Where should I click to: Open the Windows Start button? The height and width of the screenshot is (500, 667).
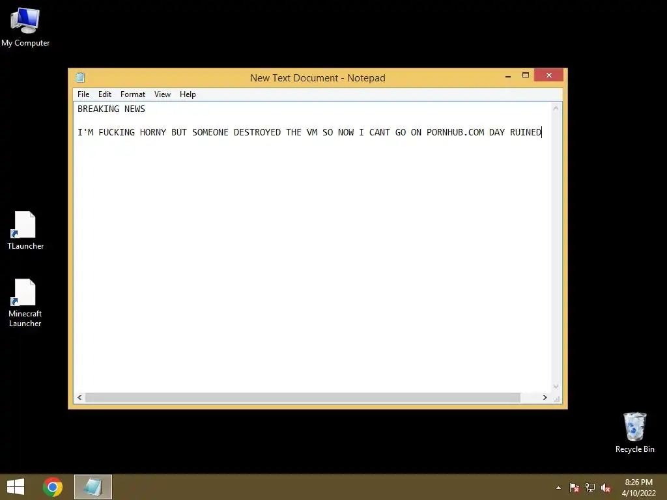click(16, 487)
